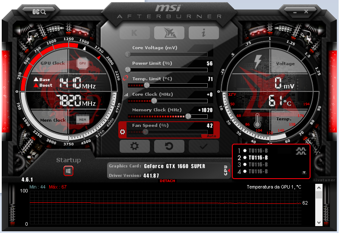Select profile 1 TU116-B

click(253, 151)
